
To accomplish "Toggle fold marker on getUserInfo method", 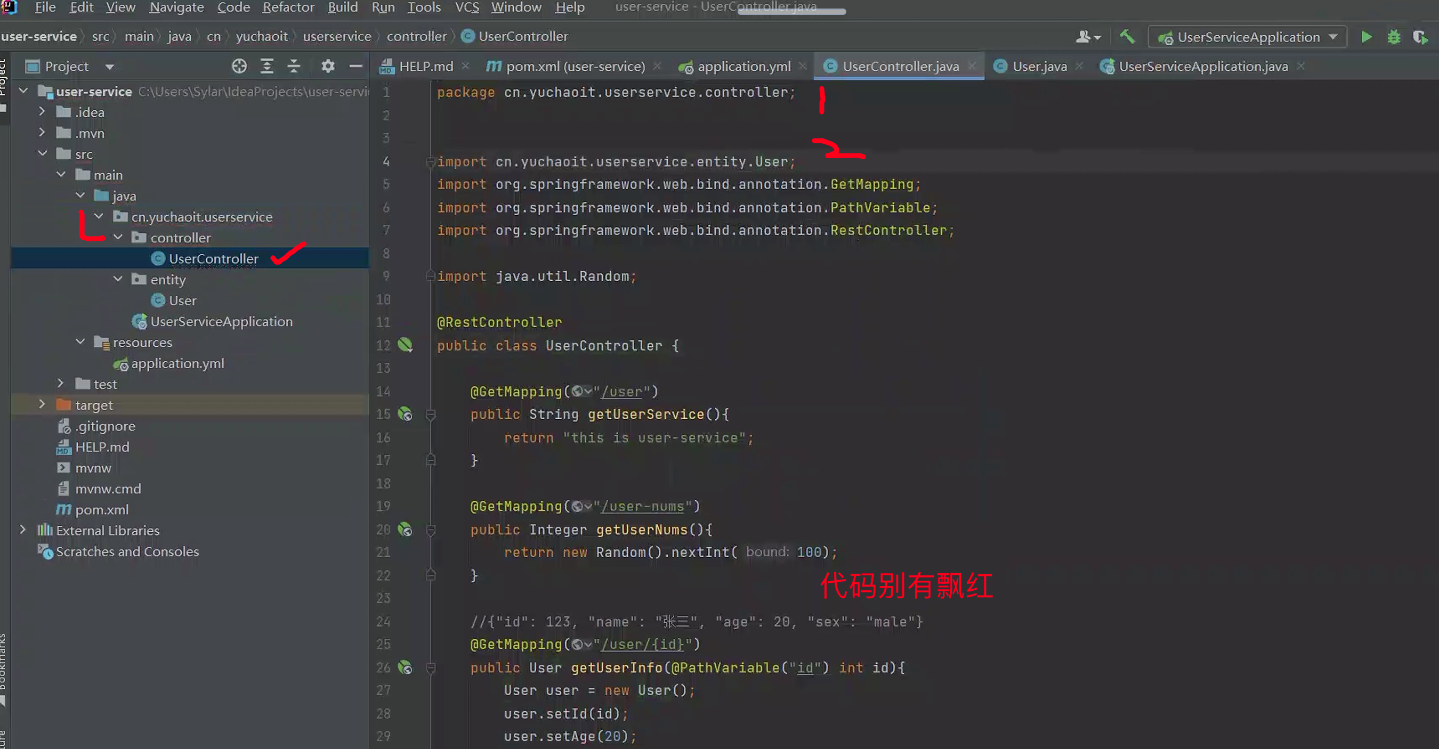I will pos(430,667).
